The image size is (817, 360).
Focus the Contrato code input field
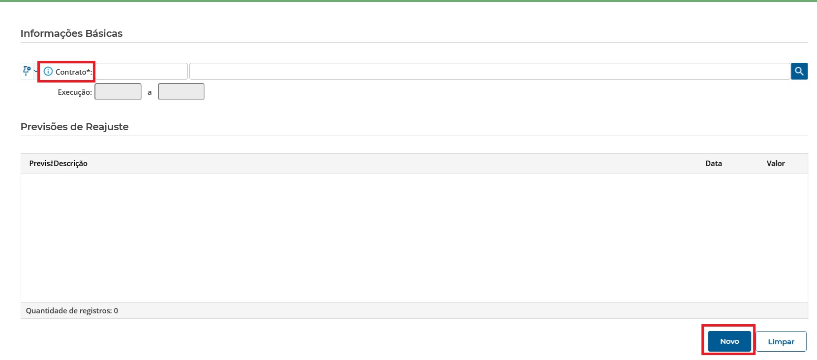tap(141, 72)
